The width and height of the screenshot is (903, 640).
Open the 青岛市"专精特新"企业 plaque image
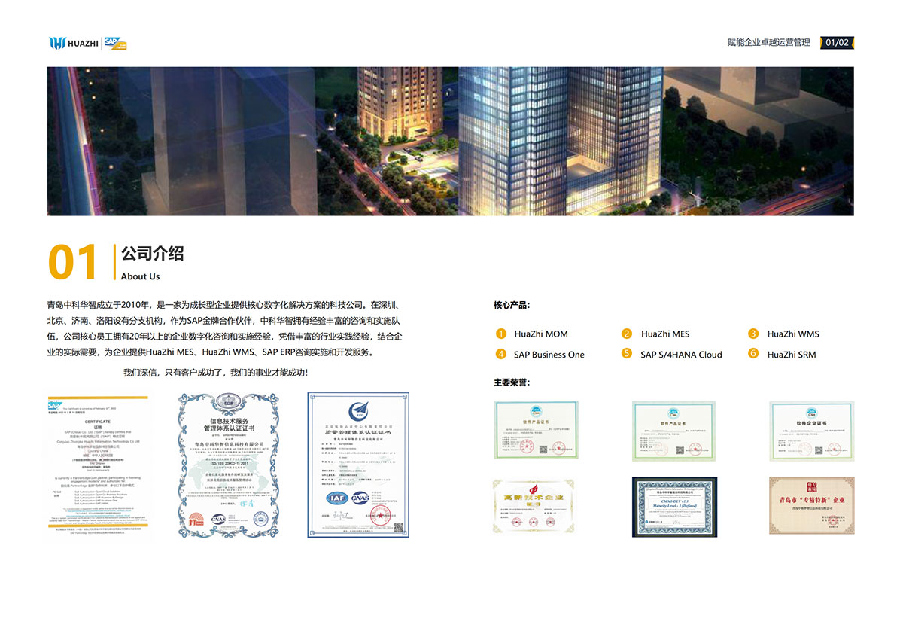click(811, 505)
